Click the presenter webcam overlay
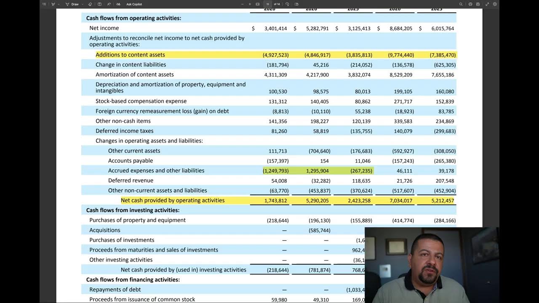The height and width of the screenshot is (303, 539). click(432, 265)
